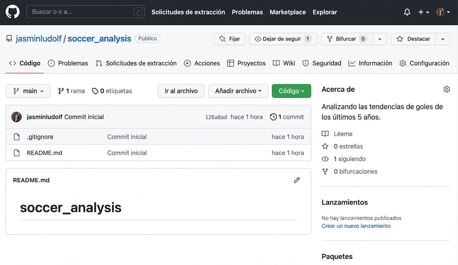
Task: Open commit hash 126a8ad
Action: [x=216, y=117]
